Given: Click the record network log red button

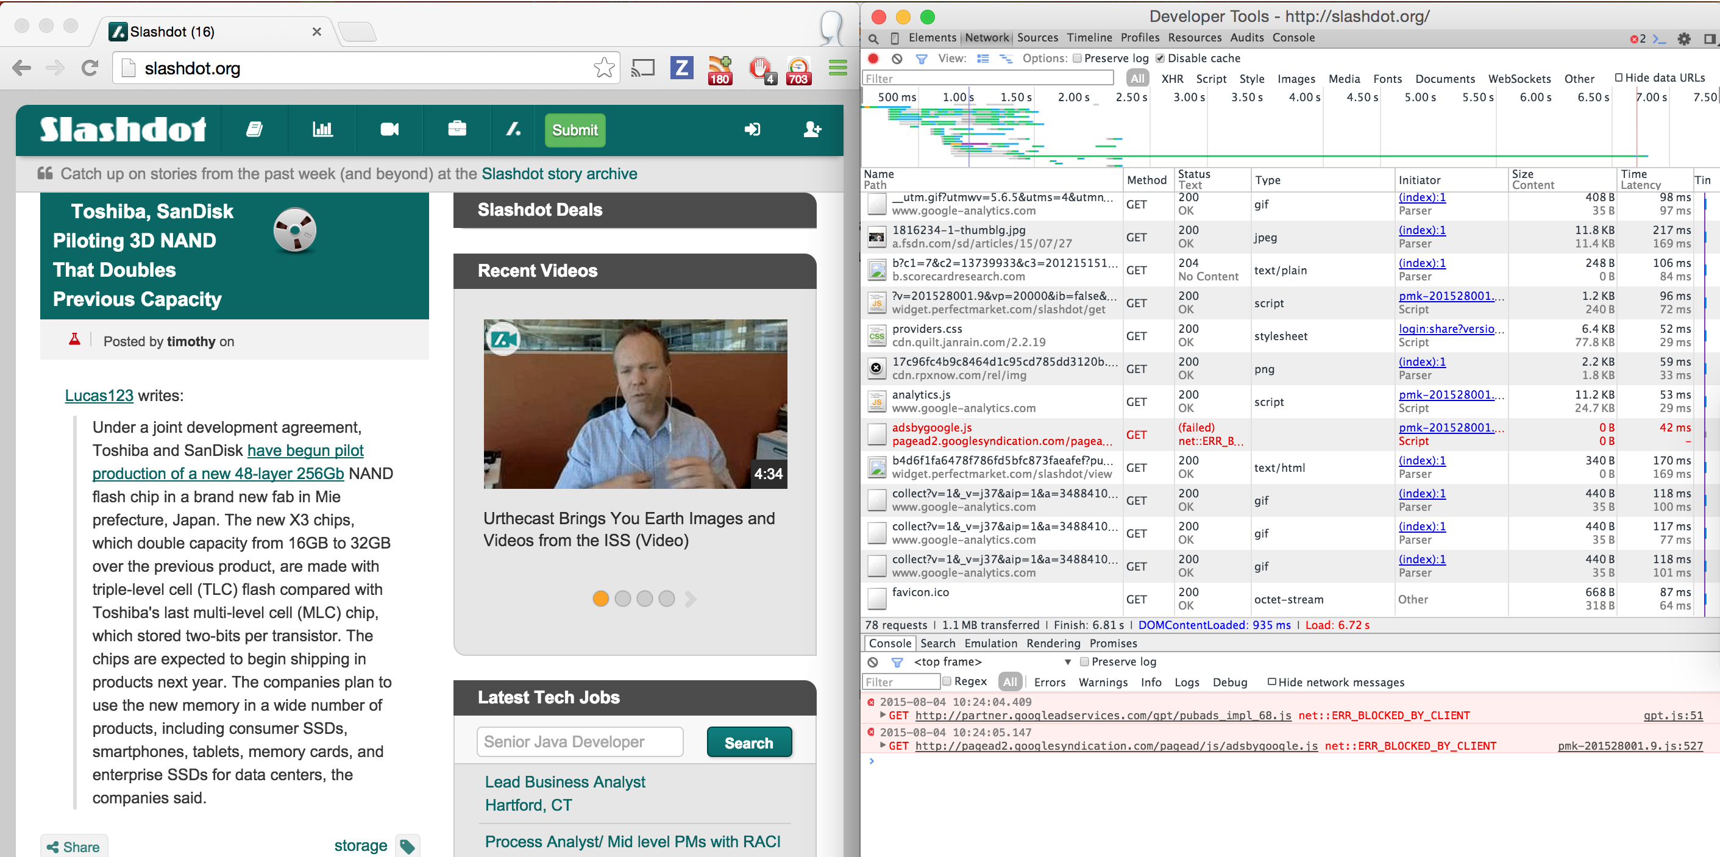Looking at the screenshot, I should (873, 59).
